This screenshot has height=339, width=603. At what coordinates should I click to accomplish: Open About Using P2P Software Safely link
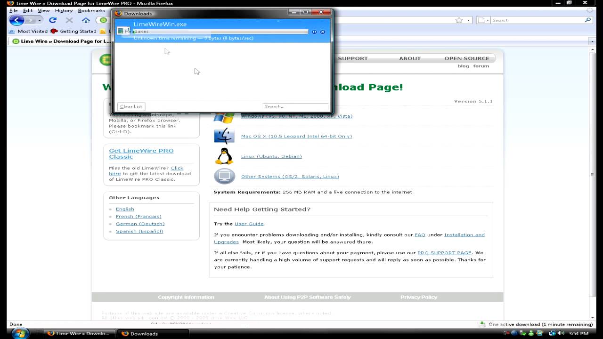click(x=308, y=297)
